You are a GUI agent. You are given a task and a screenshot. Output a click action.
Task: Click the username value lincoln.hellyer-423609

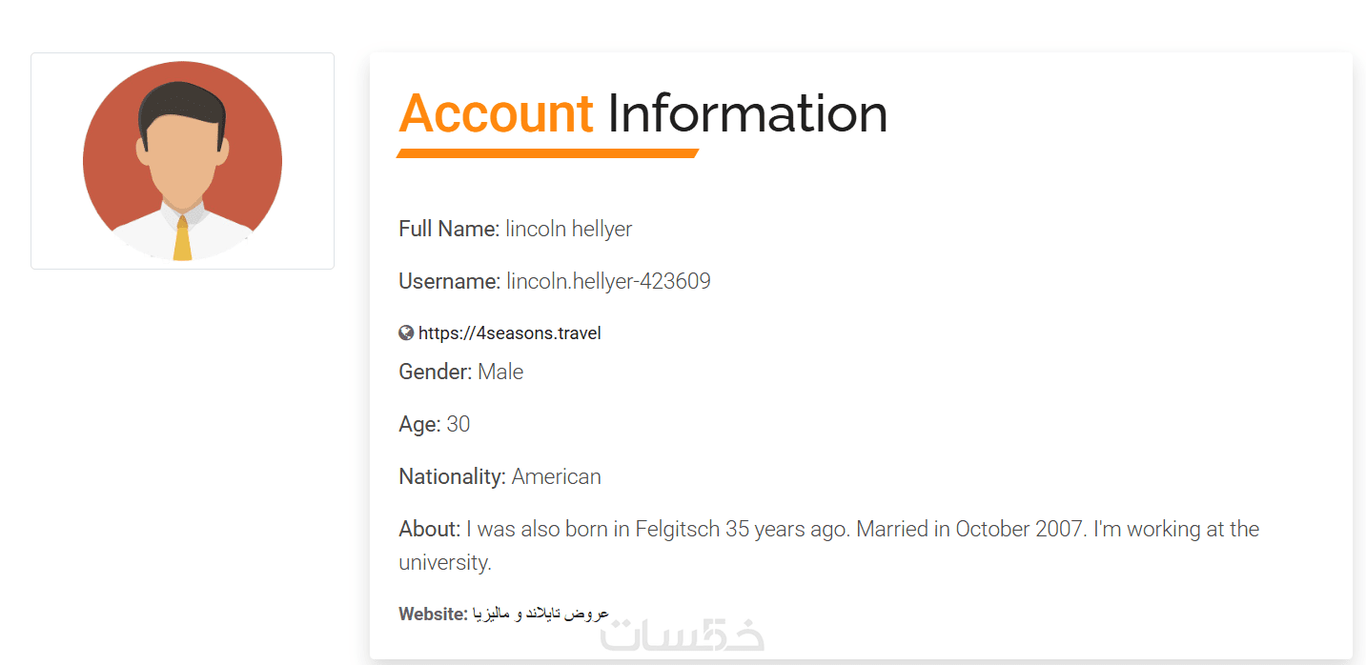[x=608, y=281]
